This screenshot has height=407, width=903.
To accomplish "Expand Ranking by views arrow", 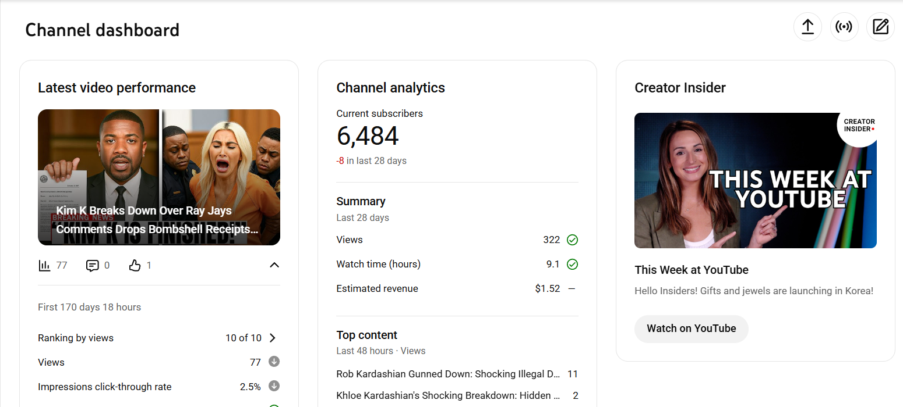I will (273, 338).
